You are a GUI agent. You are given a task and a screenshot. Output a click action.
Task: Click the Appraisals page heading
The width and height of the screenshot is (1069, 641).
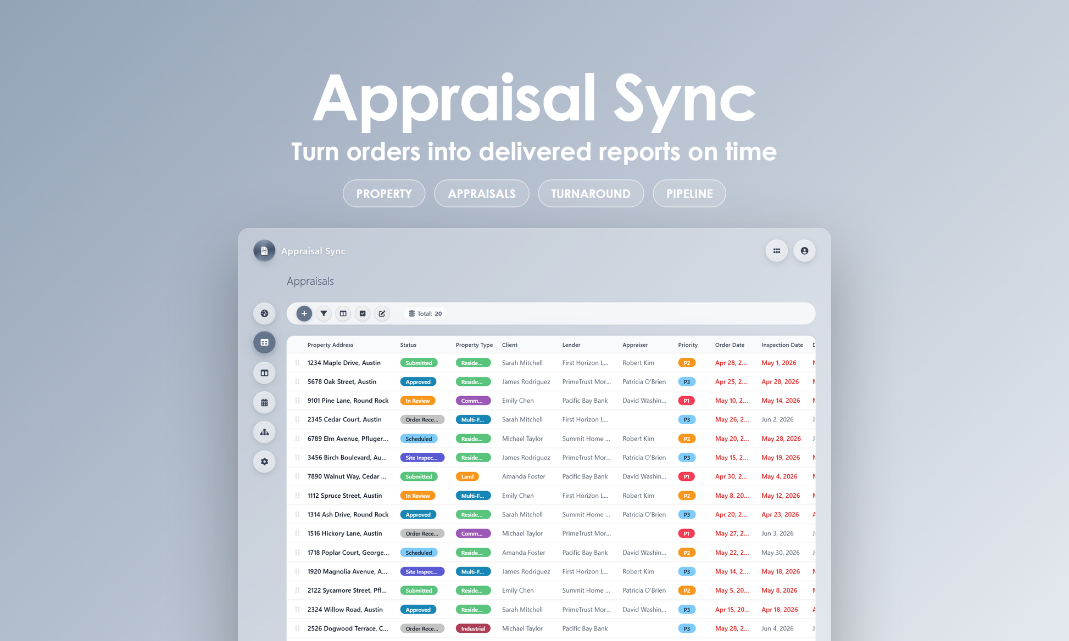pos(310,281)
